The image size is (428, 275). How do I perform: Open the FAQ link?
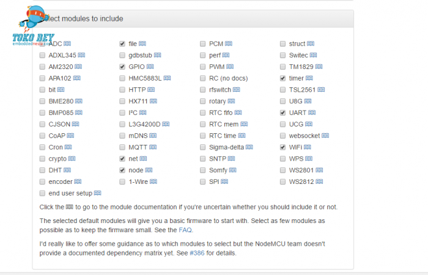click(185, 230)
